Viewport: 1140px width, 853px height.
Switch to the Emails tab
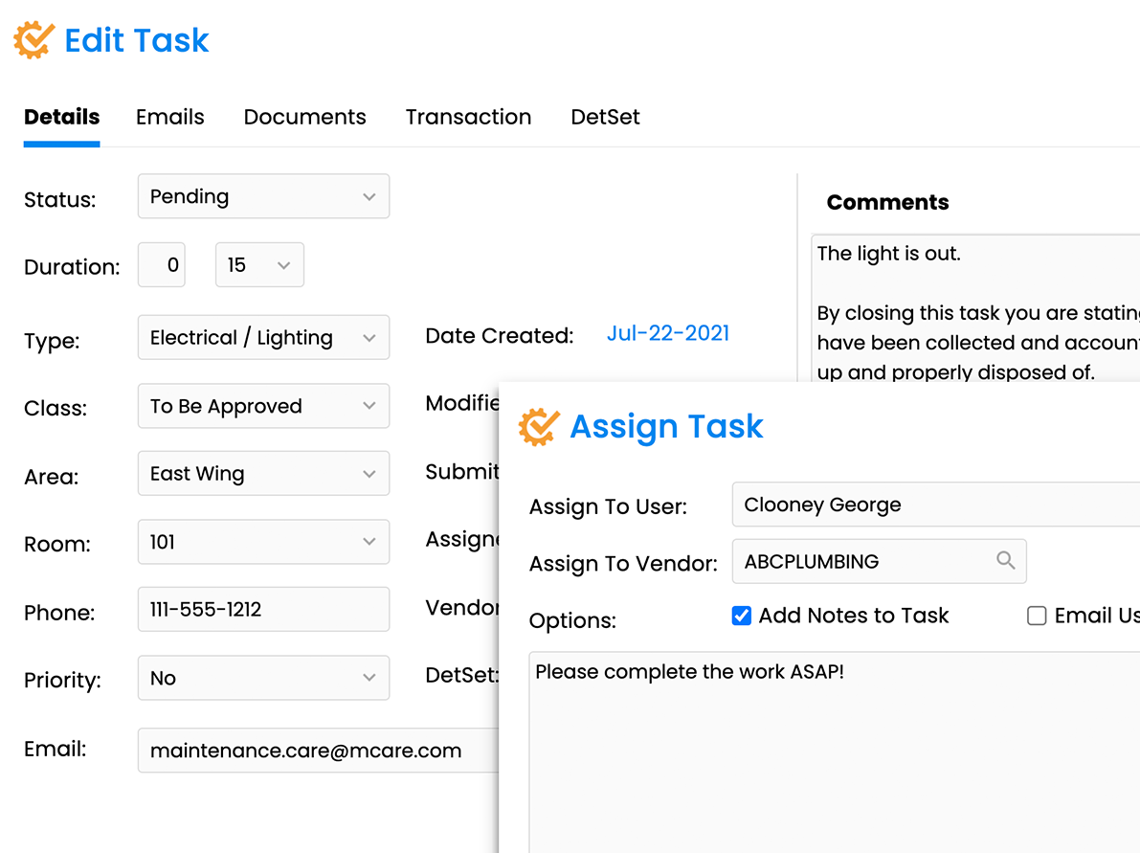169,117
